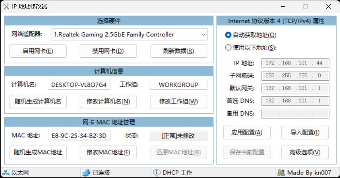Screen dimensions: 340x178
Task: Click the IP 地址: label
Action: click(244, 63)
